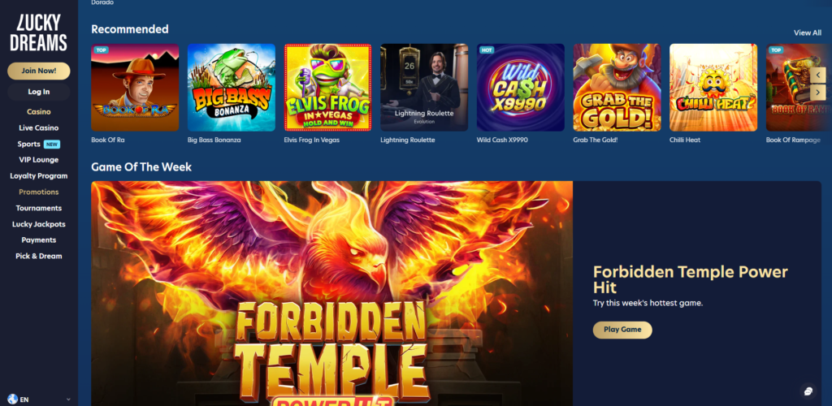Screen dimensions: 832x406
Task: Show next recommended games arrow
Action: click(x=818, y=93)
